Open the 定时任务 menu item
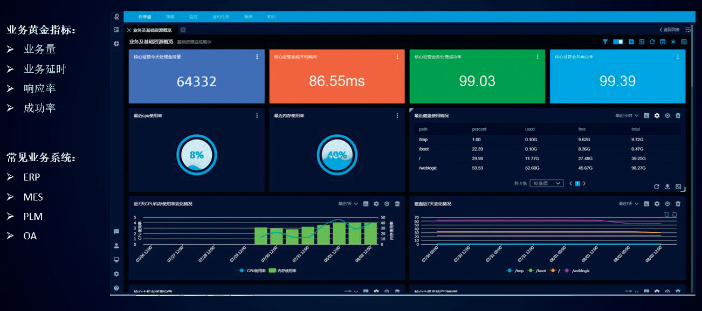 click(221, 17)
